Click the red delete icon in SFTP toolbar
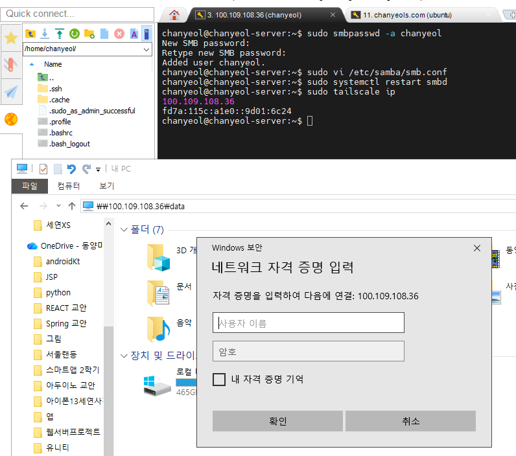Image resolution: width=516 pixels, height=456 pixels. (119, 34)
